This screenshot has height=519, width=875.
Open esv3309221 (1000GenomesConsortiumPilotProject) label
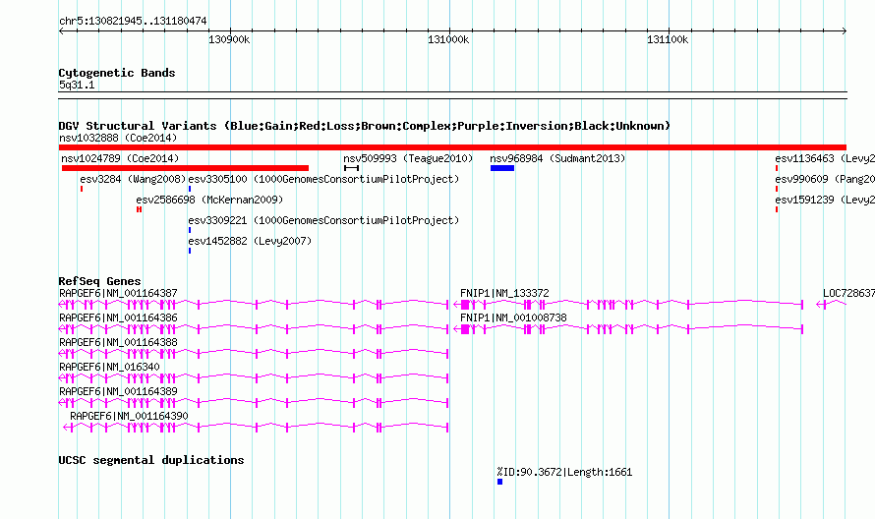(x=323, y=220)
